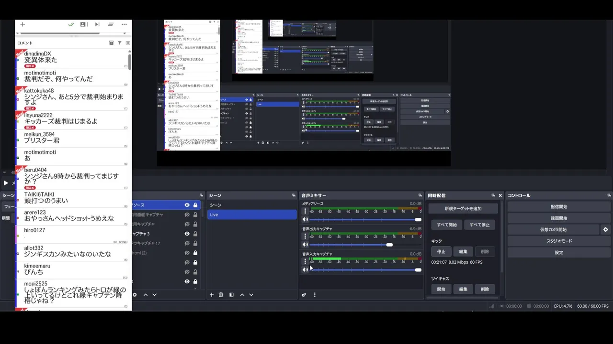Select kimeemaru comment ぴんち
Screen dimensions: 613x344
tap(72, 270)
